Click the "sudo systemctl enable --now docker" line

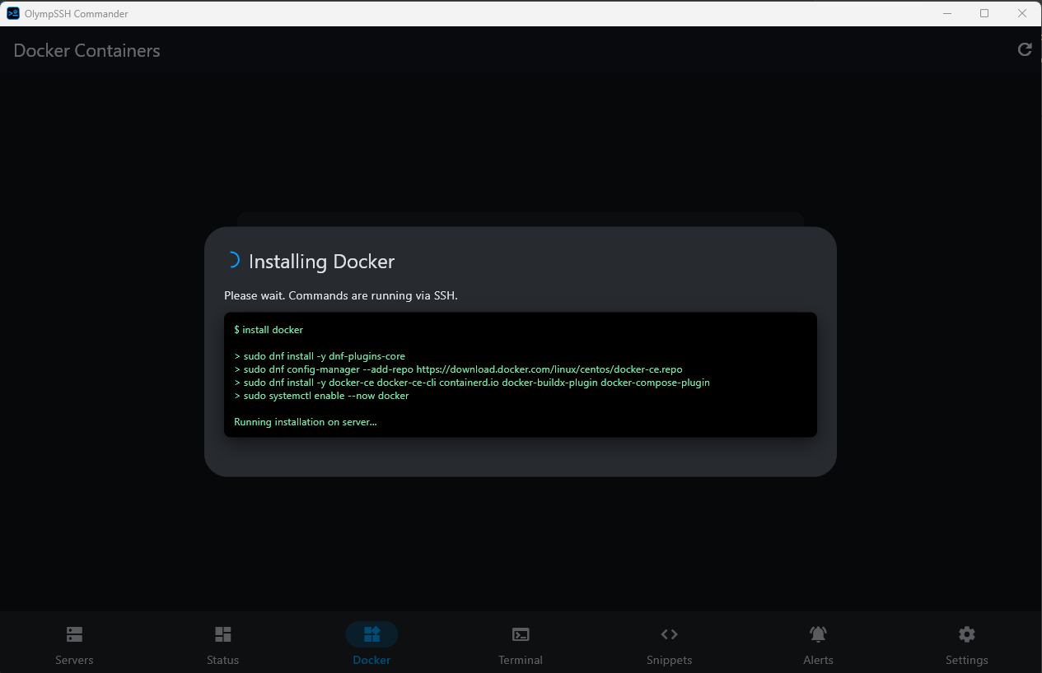(x=321, y=396)
